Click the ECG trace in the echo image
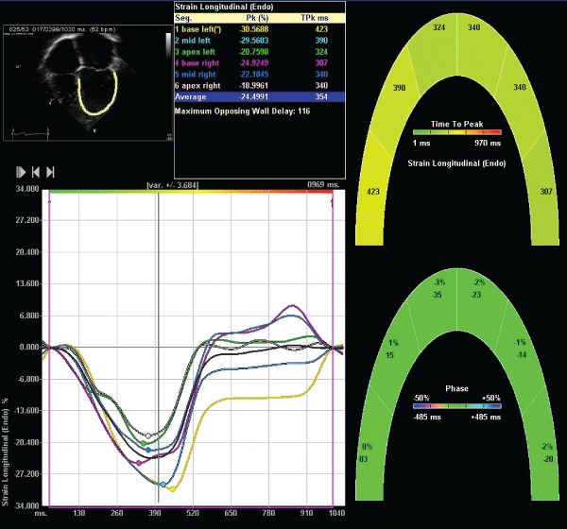 click(x=31, y=134)
